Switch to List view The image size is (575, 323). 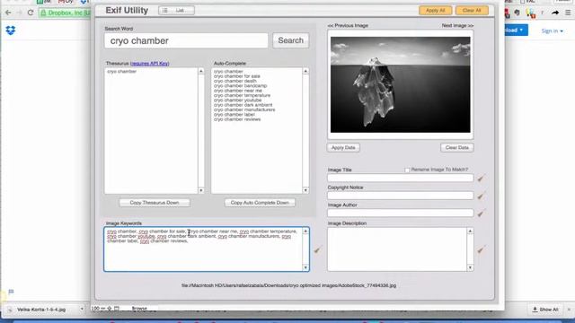[x=176, y=10]
